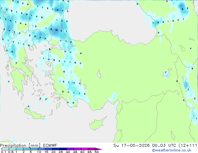The width and height of the screenshot is (198, 153).
Task: Click Lake Van with value 1
Action: pos(167,73)
